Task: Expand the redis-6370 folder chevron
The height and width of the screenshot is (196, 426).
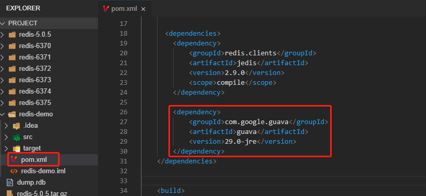Action: pyautogui.click(x=3, y=46)
